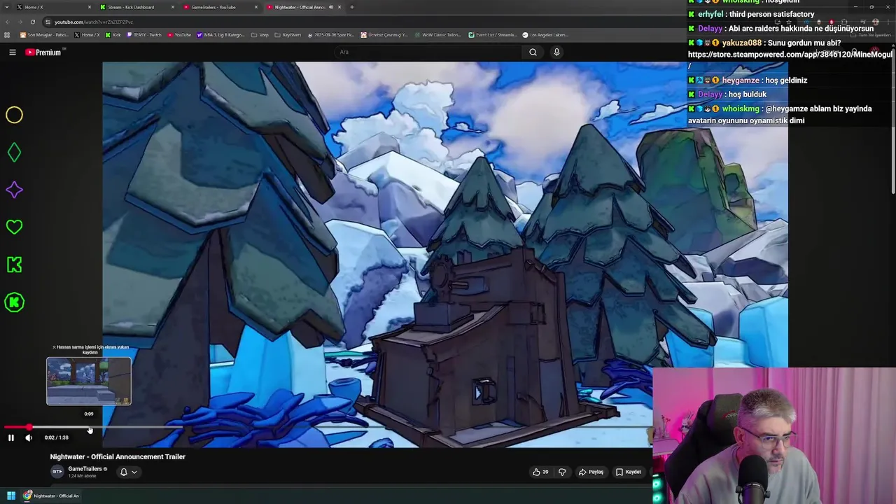Like the video with thumbs up

click(540, 472)
